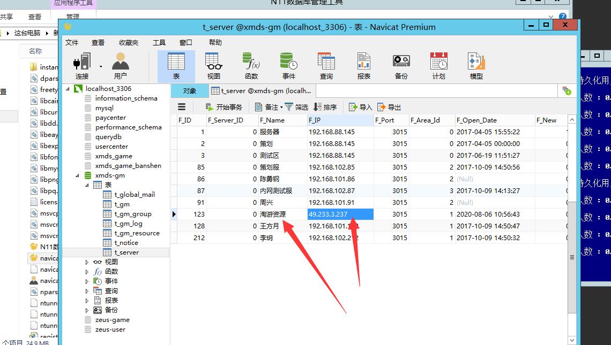Open the Backup (备份) toolbar icon
The width and height of the screenshot is (611, 345).
click(401, 63)
